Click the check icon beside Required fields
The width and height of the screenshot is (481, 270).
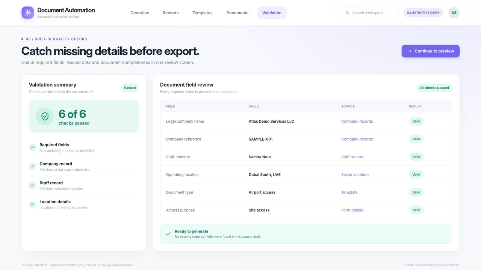33,147
